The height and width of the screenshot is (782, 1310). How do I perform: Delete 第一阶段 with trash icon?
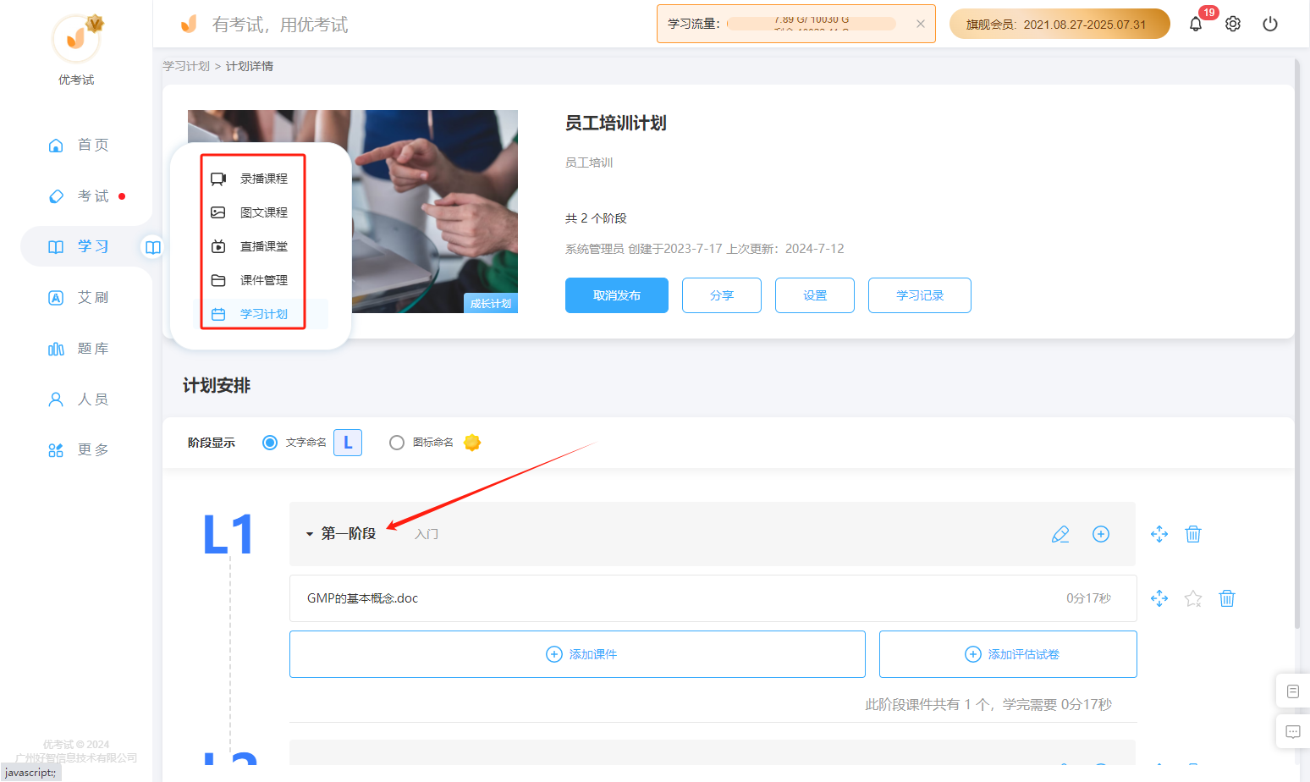coord(1193,534)
